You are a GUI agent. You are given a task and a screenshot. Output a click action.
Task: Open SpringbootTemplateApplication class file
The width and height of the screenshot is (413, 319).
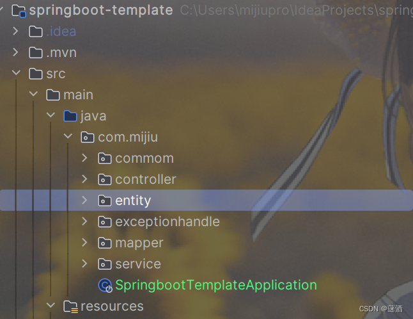216,285
